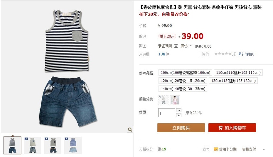273x157 pixels.
Task: Open the 累计评价0 reviews link
Action: coord(246,54)
